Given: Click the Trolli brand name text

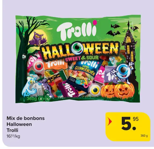Looking at the screenshot, I should pos(12,130).
